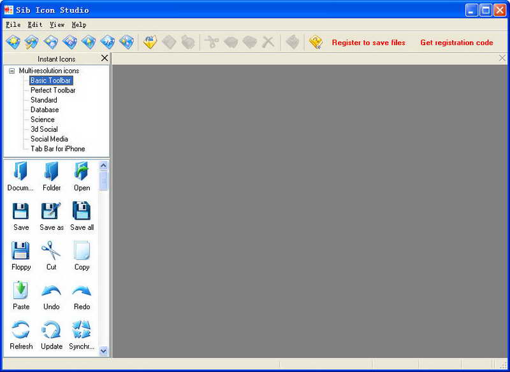Click the icon list scrollbar down arrow

tap(103, 351)
